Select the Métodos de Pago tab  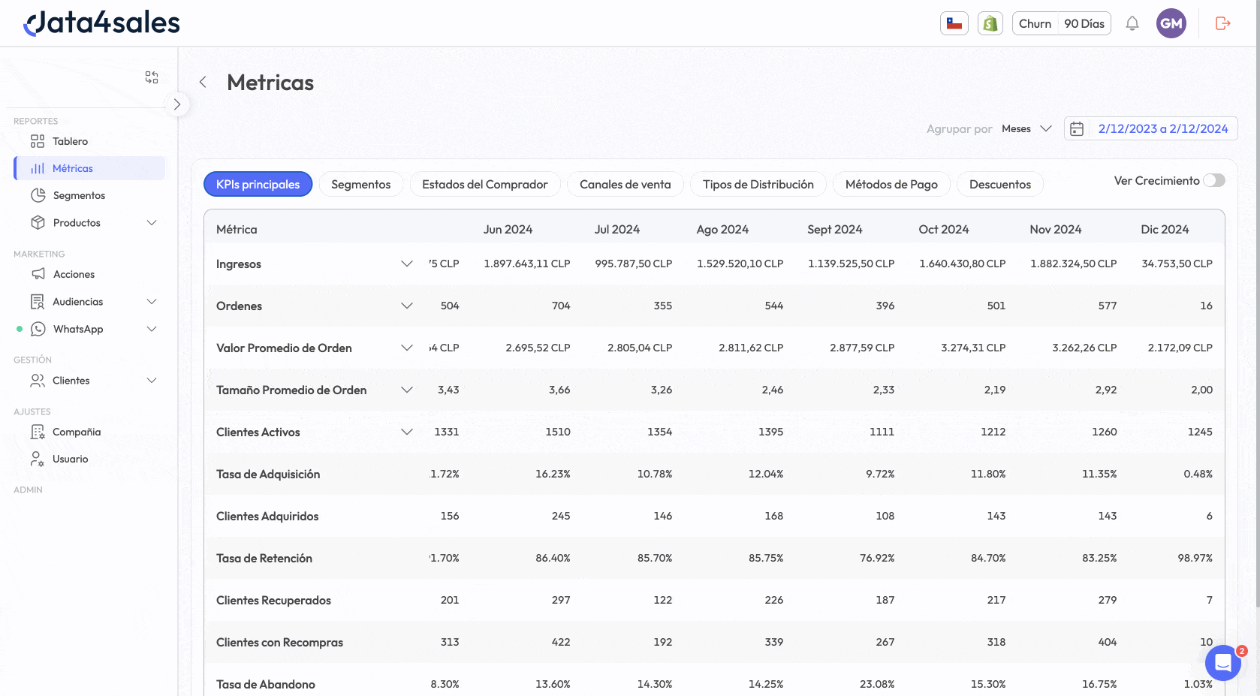coord(891,184)
